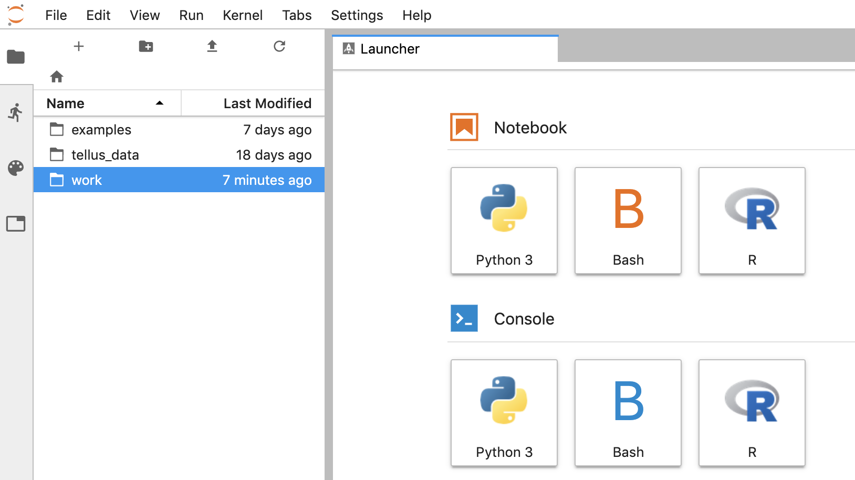The image size is (855, 480).
Task: Start a Python 3 console
Action: pyautogui.click(x=504, y=413)
